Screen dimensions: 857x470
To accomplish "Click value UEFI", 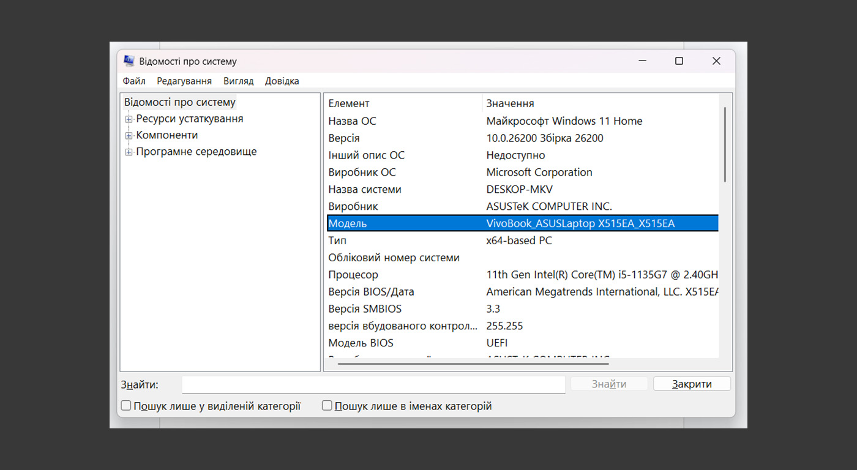I will (497, 343).
